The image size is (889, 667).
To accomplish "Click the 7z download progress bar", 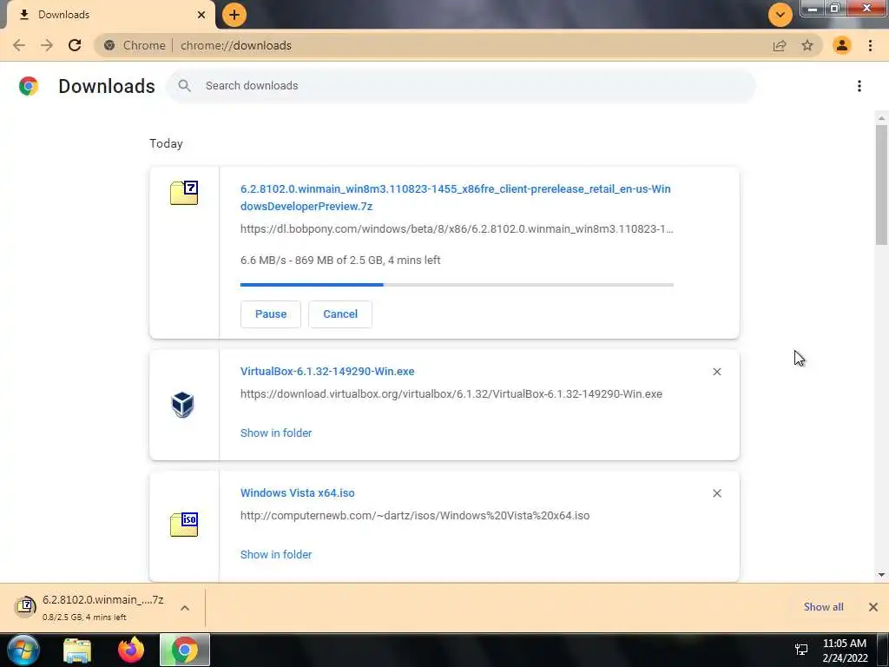I will (457, 285).
